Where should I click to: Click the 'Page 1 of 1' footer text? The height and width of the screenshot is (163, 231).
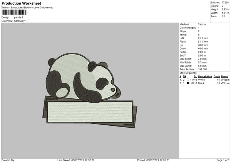(x=223, y=160)
